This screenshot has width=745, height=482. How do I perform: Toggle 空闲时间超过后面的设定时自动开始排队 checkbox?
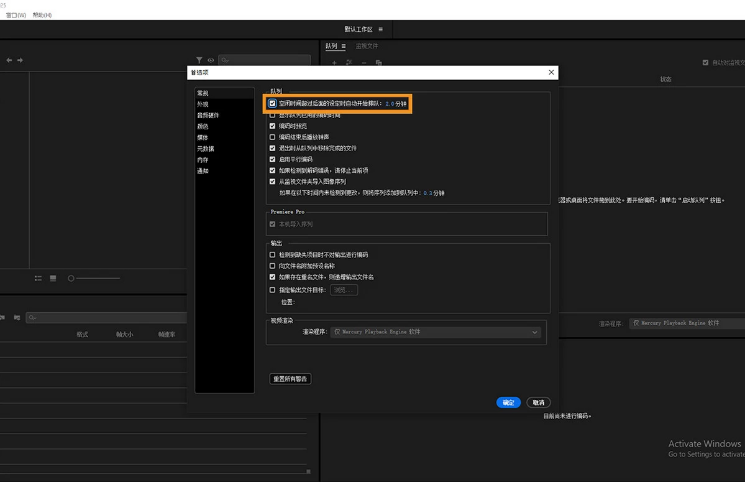pos(272,104)
